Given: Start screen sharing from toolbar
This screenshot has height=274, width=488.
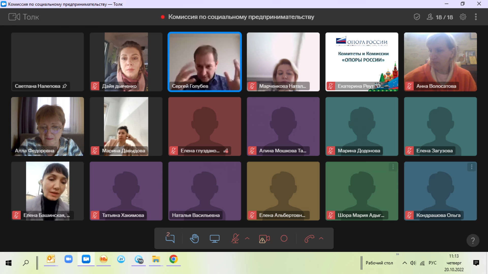Looking at the screenshot, I should 215,239.
